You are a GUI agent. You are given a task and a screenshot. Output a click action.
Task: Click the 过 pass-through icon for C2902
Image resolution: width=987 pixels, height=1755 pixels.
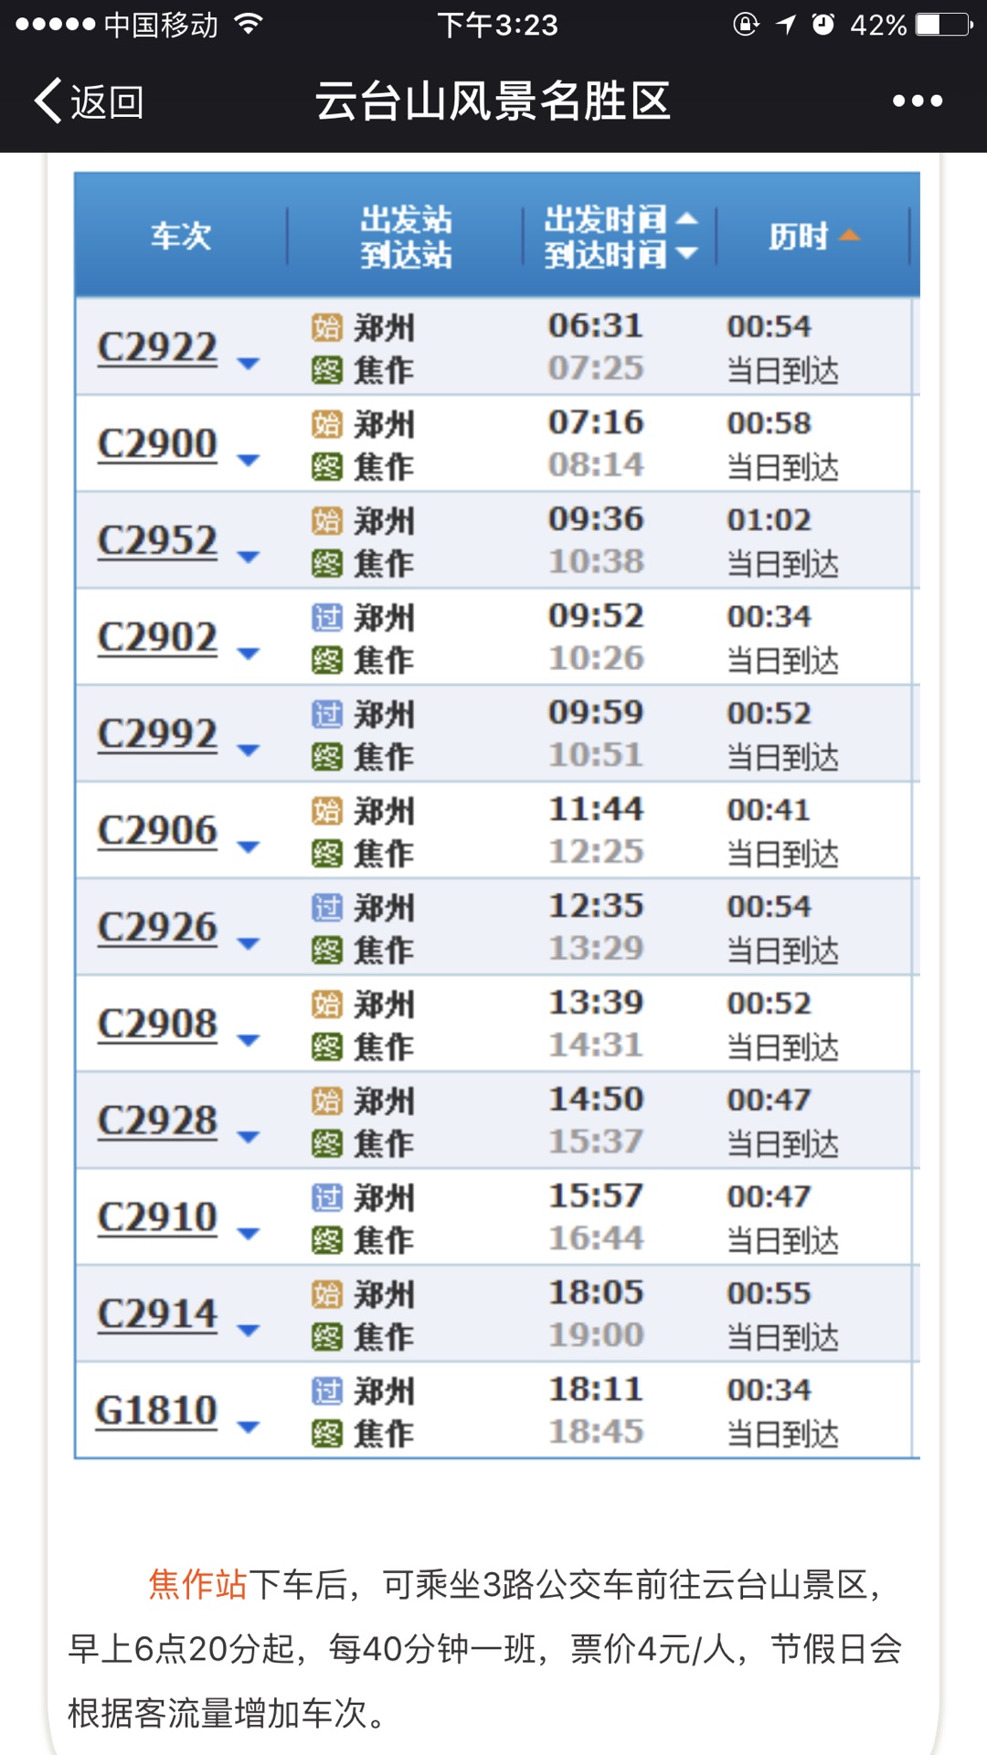point(326,618)
